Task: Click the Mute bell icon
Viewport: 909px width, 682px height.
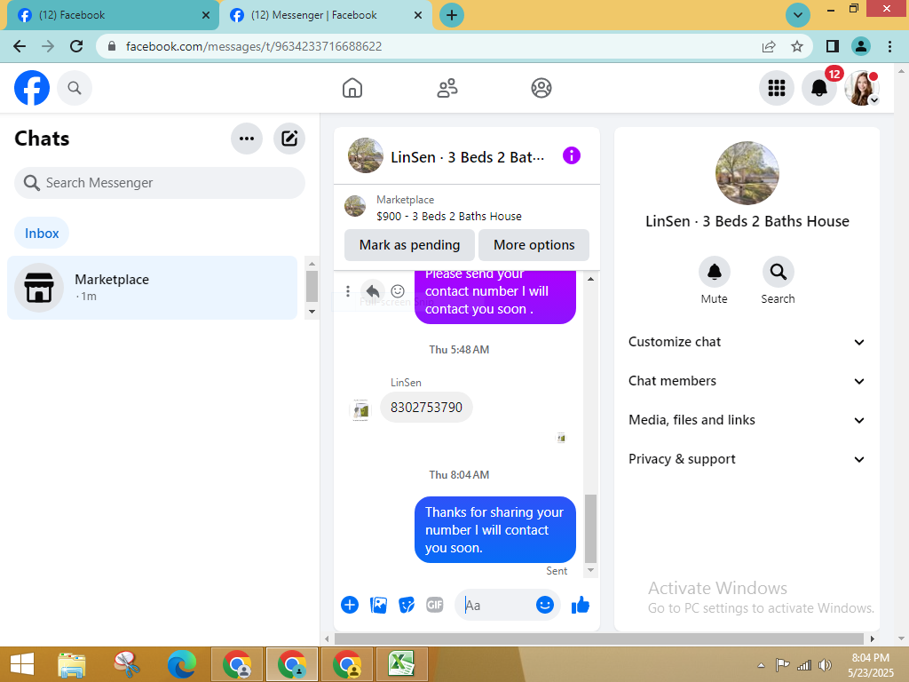Action: (x=715, y=272)
